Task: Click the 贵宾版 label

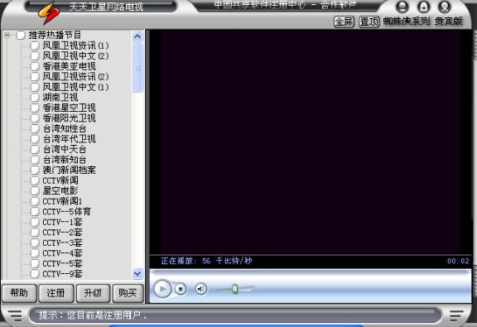Action: coord(448,22)
